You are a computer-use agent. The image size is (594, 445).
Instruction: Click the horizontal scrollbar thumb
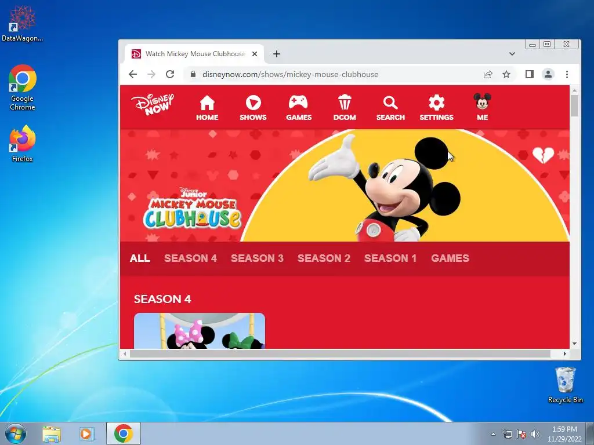[x=340, y=354]
